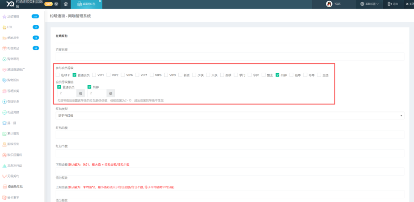Open 活动管理 via its star icon

tap(4, 17)
